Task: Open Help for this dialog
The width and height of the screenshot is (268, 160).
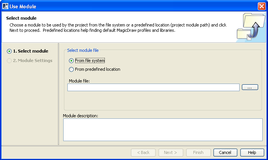Action: pyautogui.click(x=252, y=152)
